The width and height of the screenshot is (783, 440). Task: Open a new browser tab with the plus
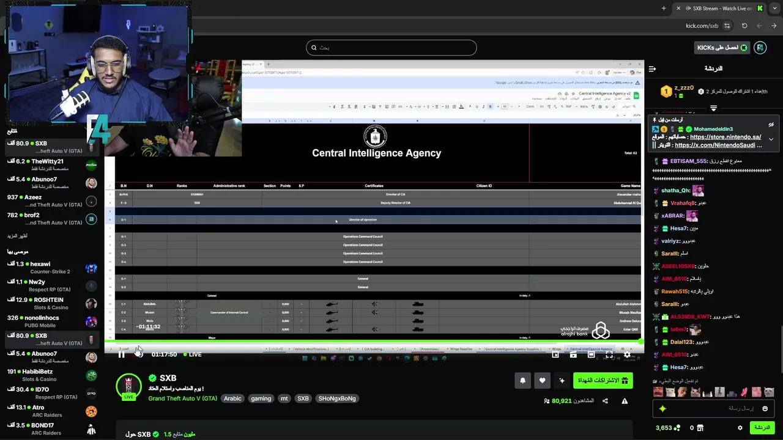[x=664, y=9]
